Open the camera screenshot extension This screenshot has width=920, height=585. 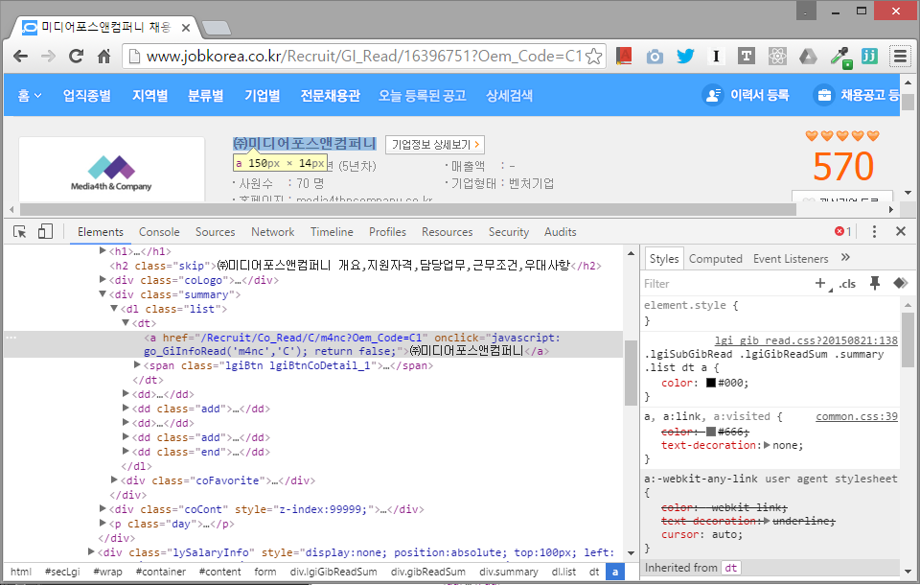[655, 57]
